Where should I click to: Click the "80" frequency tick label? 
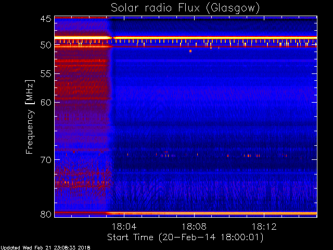pyautogui.click(x=46, y=214)
